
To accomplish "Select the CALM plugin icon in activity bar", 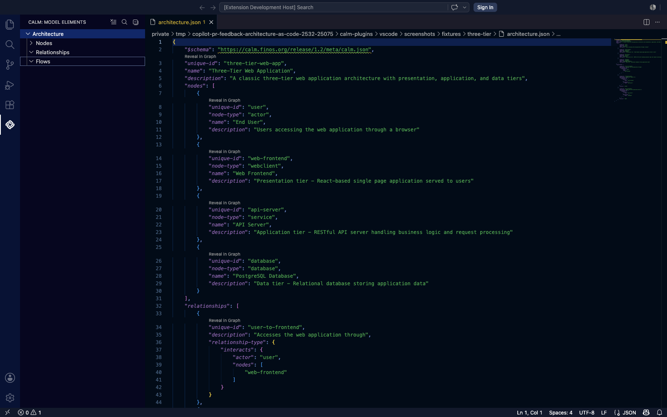I will click(10, 125).
